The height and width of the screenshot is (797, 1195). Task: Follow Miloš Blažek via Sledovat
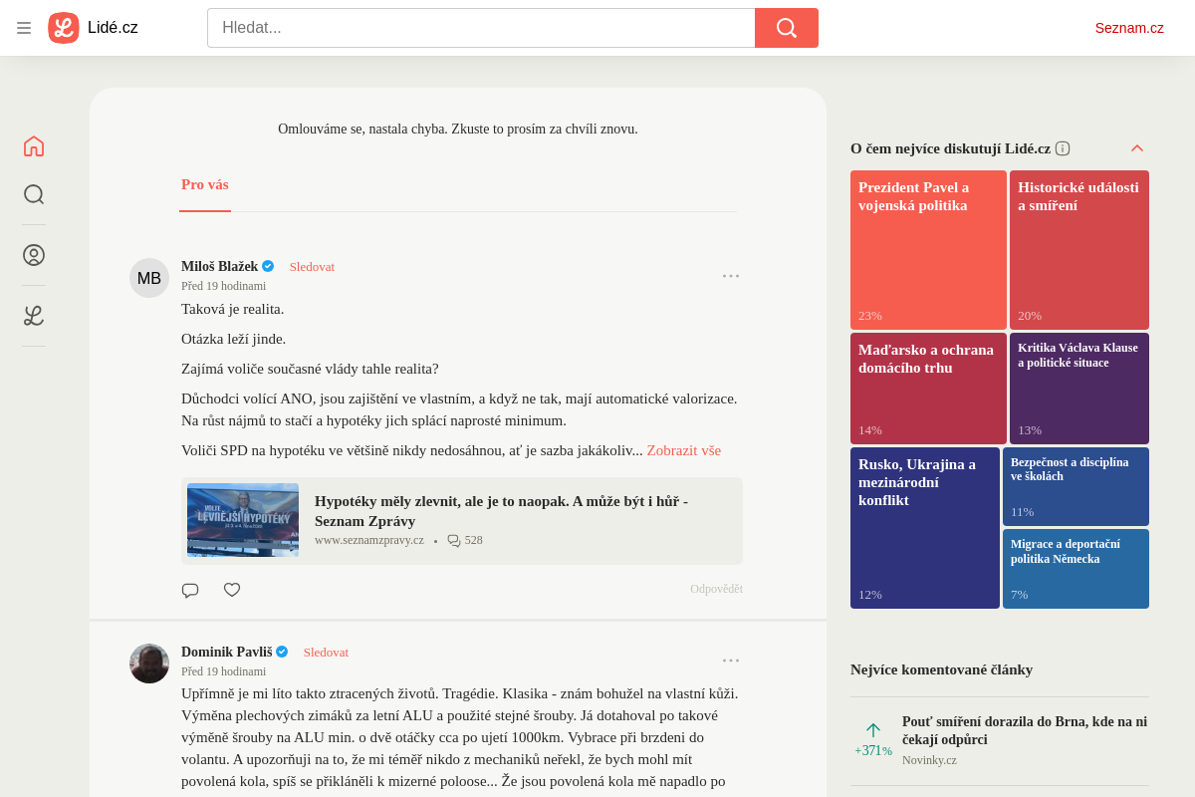[312, 267]
